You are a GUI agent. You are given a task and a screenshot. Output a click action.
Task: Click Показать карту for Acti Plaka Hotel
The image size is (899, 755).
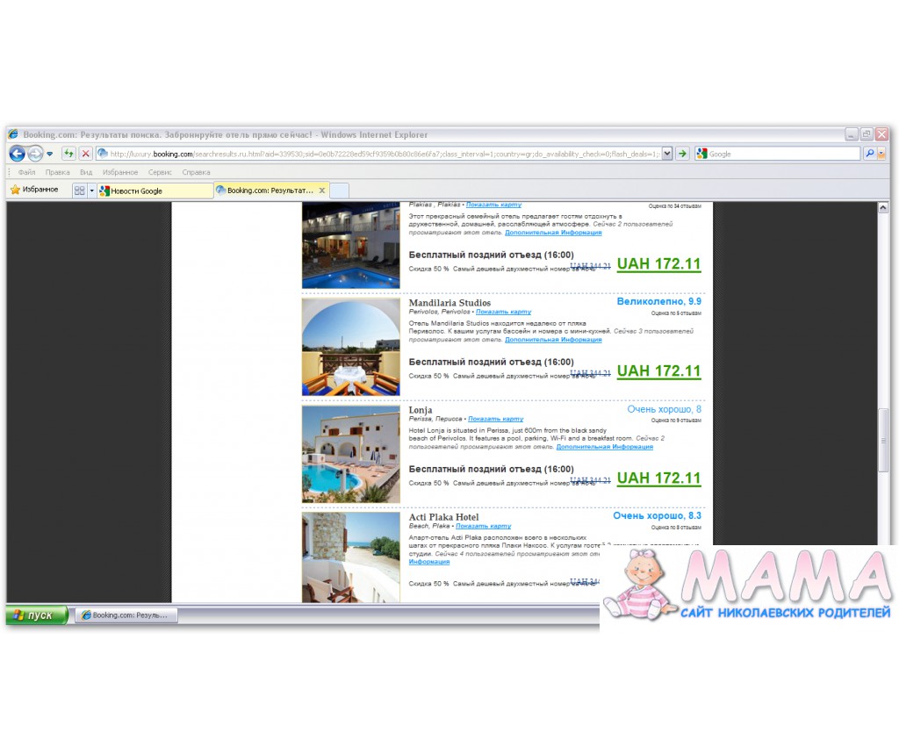coord(484,526)
